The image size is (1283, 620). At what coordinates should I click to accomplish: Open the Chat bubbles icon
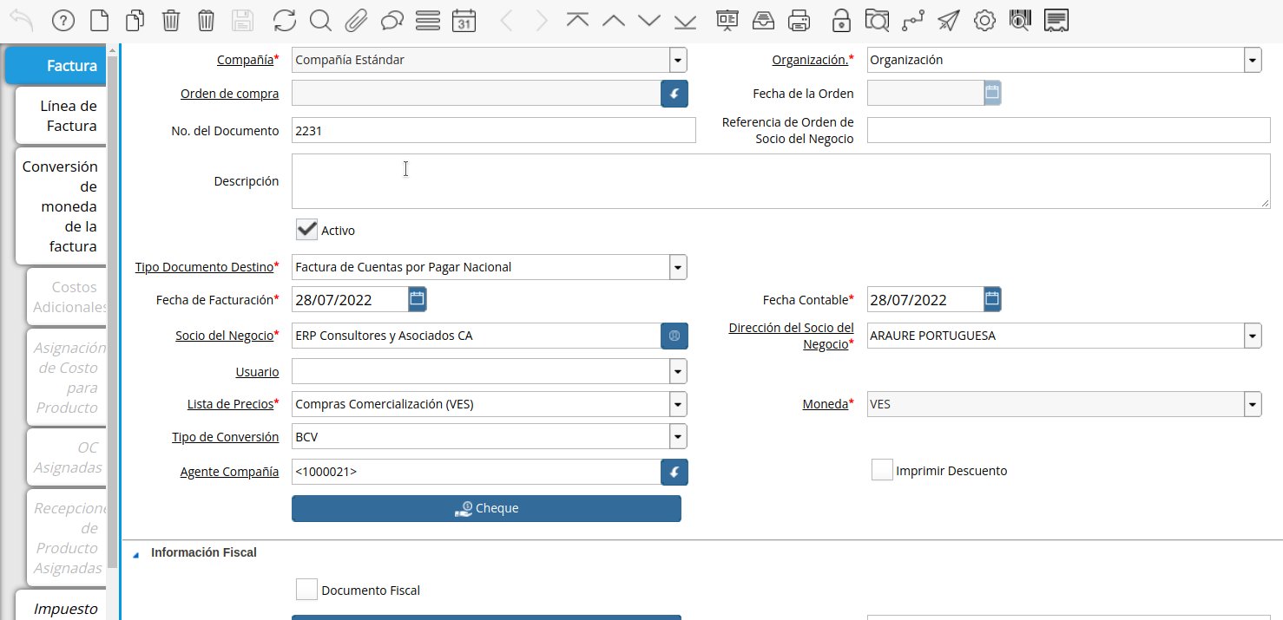[x=392, y=21]
